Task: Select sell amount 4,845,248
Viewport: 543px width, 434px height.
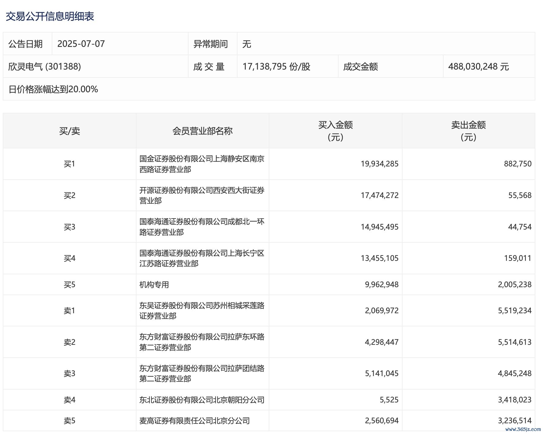Action: click(515, 374)
